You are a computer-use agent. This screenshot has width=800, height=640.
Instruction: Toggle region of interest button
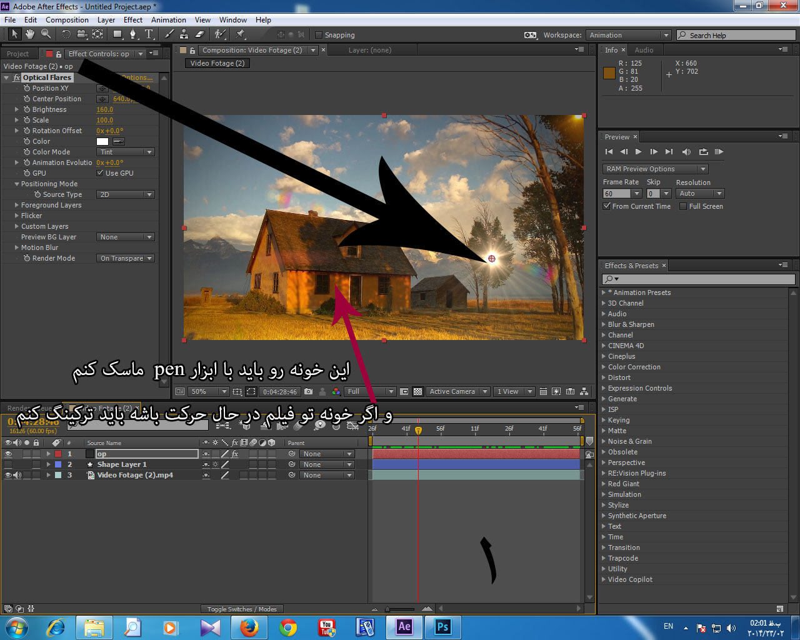tap(404, 391)
